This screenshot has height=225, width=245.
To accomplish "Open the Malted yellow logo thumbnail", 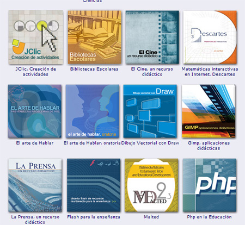I will pyautogui.click(x=151, y=185).
